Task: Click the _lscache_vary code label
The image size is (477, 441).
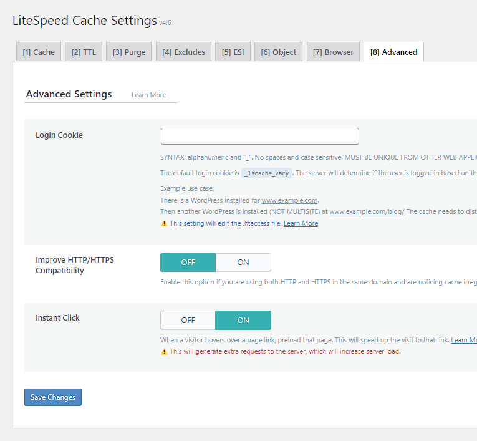Action: 266,173
